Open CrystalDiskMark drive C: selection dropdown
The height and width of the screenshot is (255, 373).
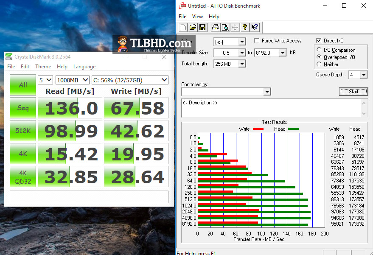click(130, 80)
